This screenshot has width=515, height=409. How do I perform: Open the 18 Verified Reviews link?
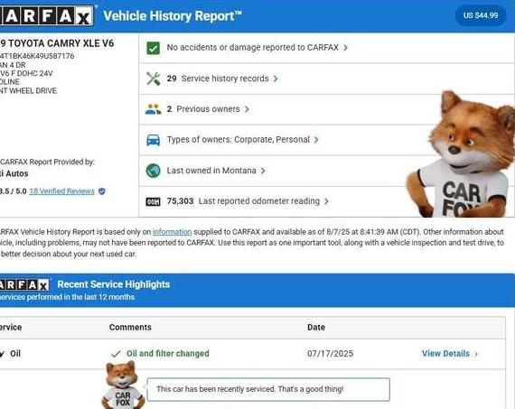click(x=61, y=191)
